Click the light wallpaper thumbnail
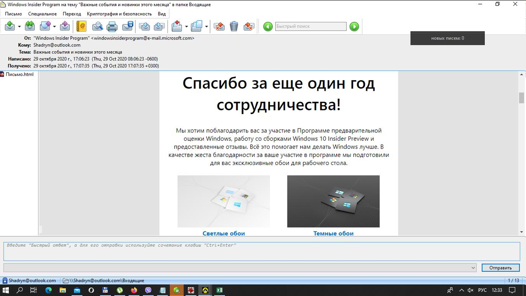Viewport: 526px width, 296px height. click(224, 201)
